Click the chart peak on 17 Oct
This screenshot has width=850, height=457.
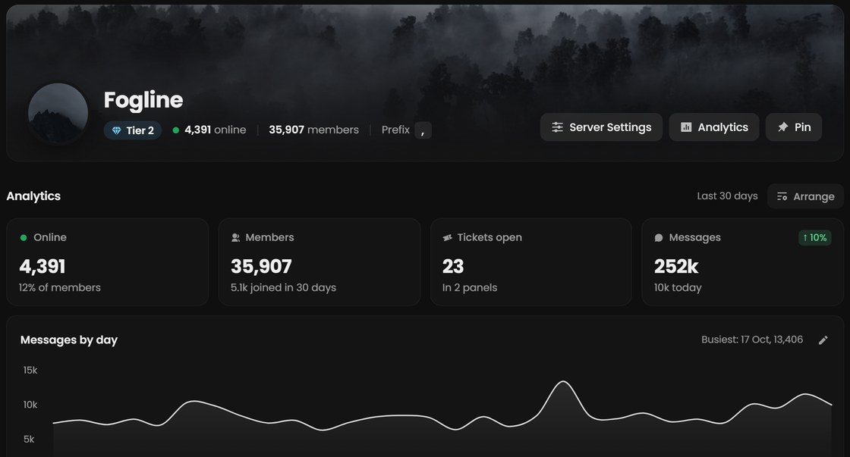[563, 382]
